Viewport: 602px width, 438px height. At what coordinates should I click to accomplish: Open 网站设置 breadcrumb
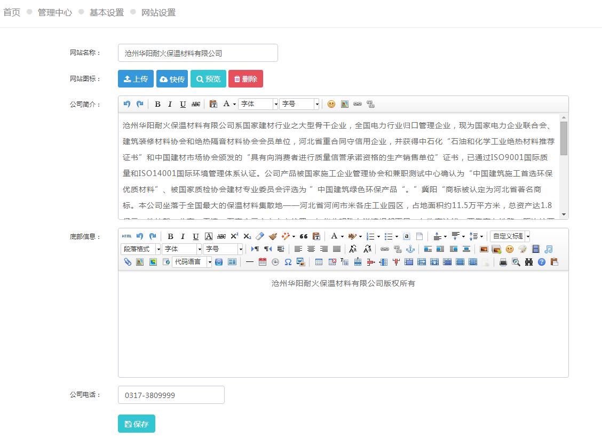(159, 12)
